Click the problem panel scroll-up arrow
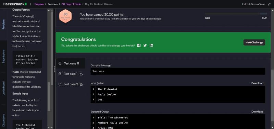This screenshot has width=274, height=129. tap(49, 10)
